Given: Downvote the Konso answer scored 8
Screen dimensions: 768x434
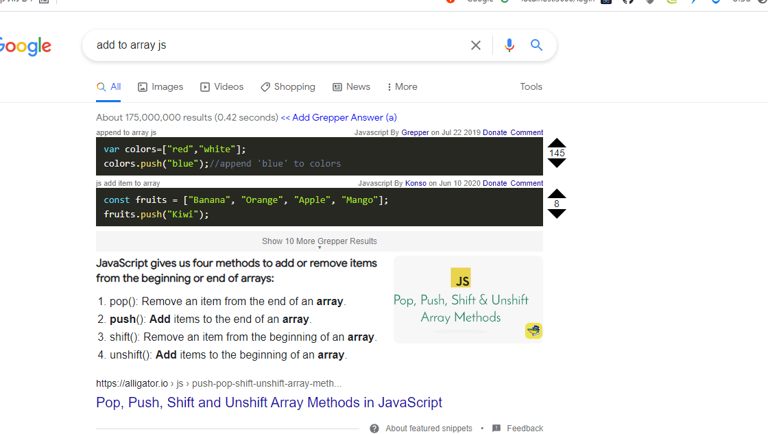Looking at the screenshot, I should tap(556, 213).
